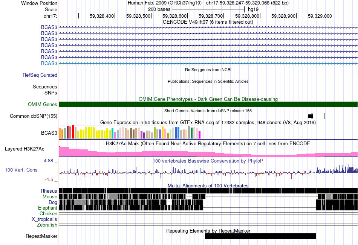Click the RefSeq genes from NCBI title

[208, 70]
